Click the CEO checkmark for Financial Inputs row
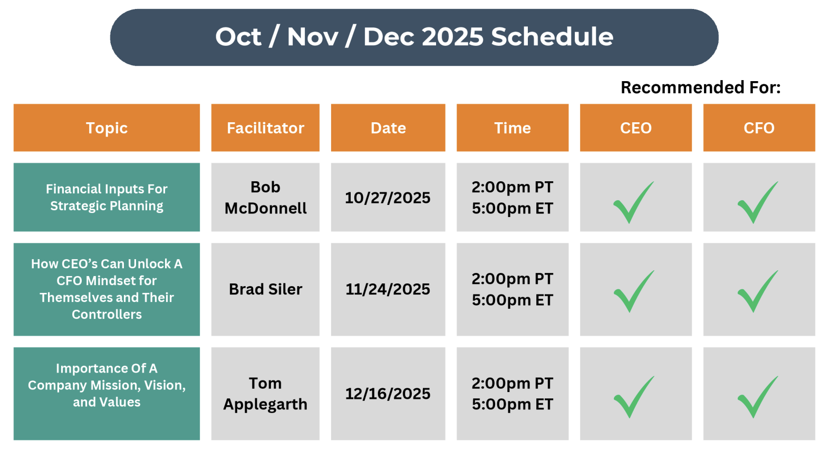The height and width of the screenshot is (451, 831). coord(633,202)
